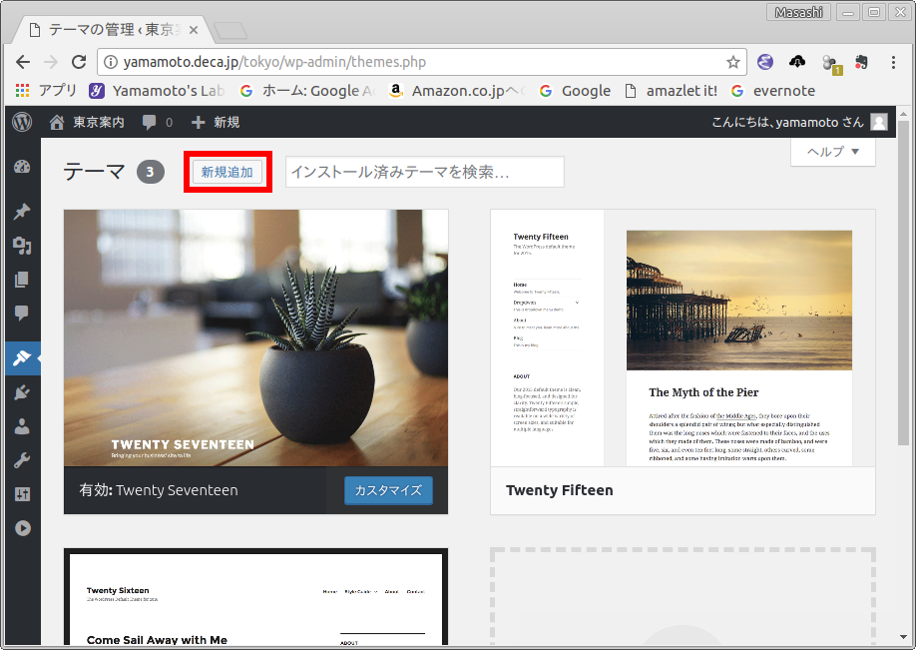Expand the collapsed admin menu using the arrow icon
Image resolution: width=916 pixels, height=650 pixels.
click(x=21, y=528)
